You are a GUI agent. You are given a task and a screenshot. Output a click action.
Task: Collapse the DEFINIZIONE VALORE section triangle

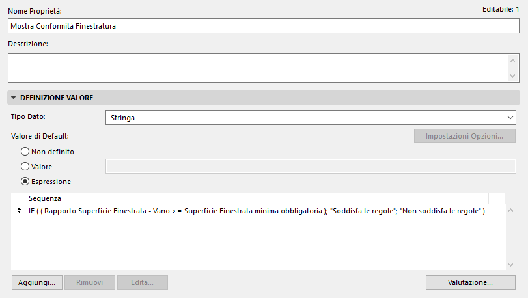[x=13, y=98]
